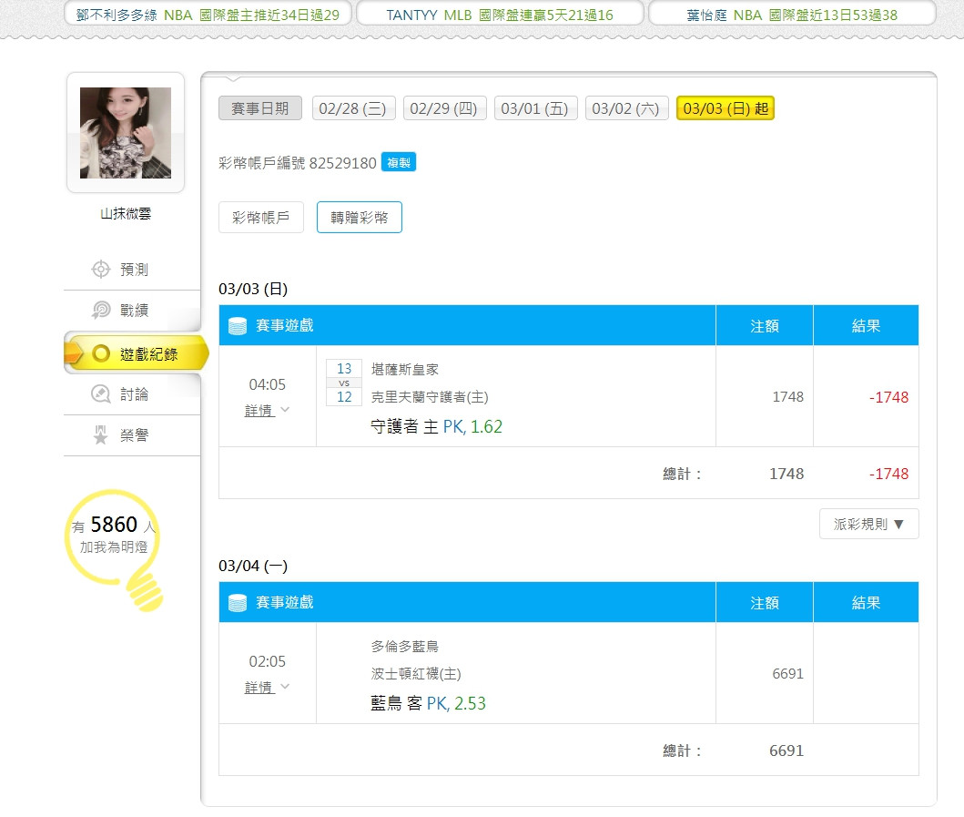Click the 賽事日期 label button
Screen dimensions: 964x817
[x=260, y=108]
